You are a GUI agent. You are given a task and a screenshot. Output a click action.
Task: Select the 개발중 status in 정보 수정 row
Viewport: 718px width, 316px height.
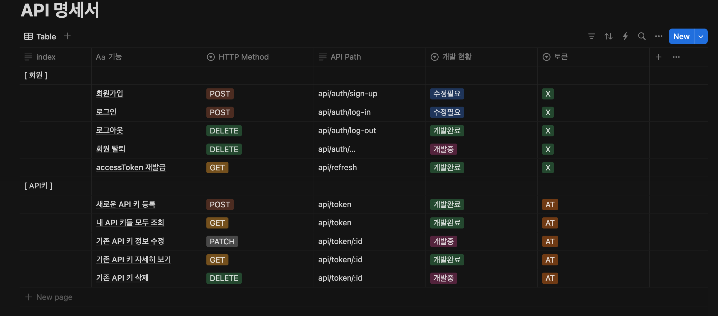coord(444,242)
